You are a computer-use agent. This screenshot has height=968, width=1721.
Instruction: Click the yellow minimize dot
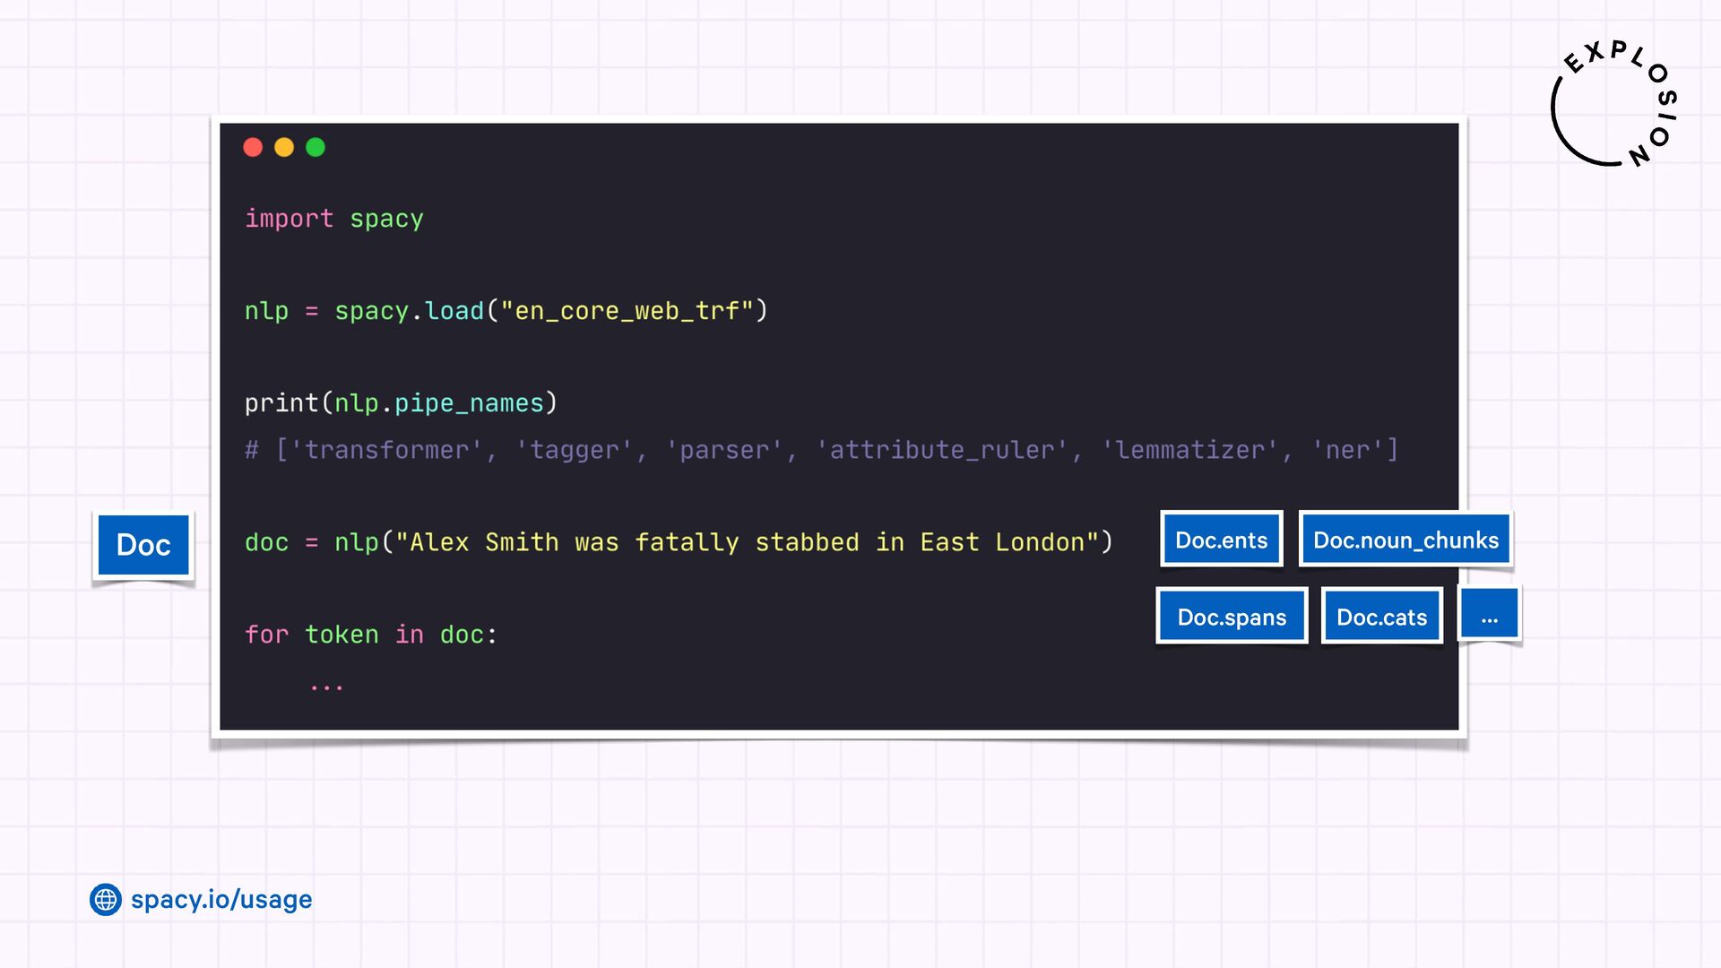coord(284,147)
